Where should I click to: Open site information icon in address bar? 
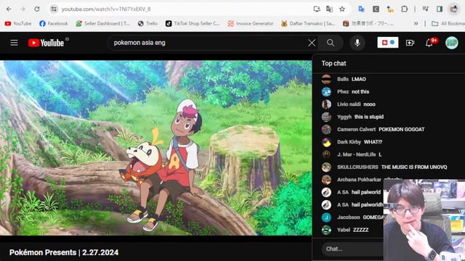coord(54,9)
